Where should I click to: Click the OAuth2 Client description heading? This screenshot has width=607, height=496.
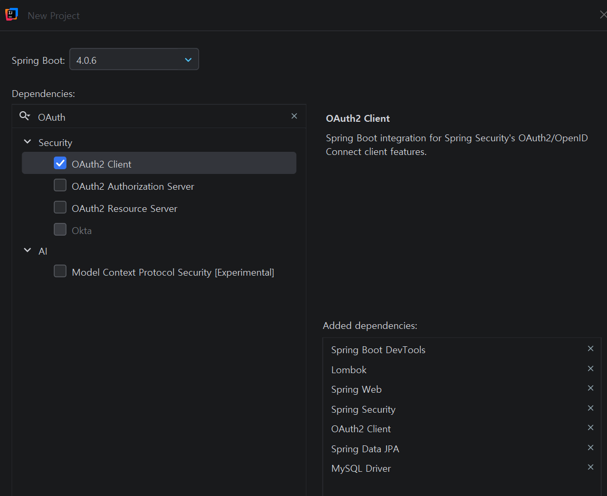click(x=358, y=119)
